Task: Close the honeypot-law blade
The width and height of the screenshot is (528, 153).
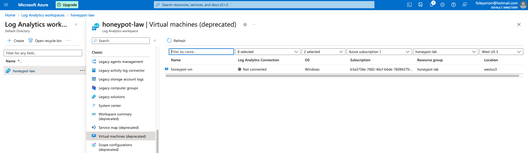Action: pyautogui.click(x=519, y=24)
